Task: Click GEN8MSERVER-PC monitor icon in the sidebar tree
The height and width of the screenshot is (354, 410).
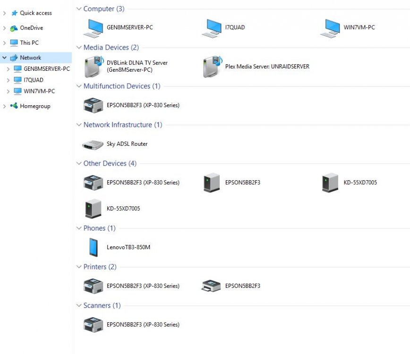Action: click(17, 69)
